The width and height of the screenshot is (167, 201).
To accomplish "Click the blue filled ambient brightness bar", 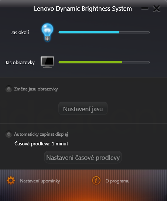I will pos(89,32).
